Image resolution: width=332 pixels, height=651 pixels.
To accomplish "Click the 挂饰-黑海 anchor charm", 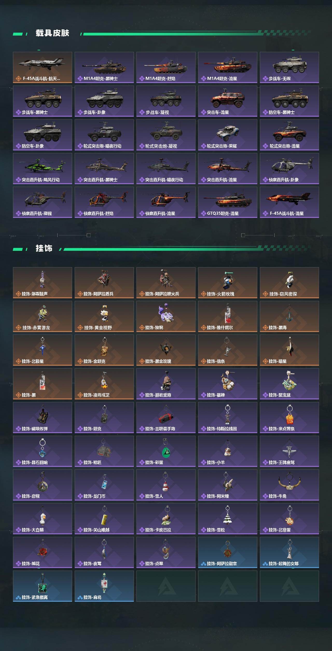I will 289,316.
